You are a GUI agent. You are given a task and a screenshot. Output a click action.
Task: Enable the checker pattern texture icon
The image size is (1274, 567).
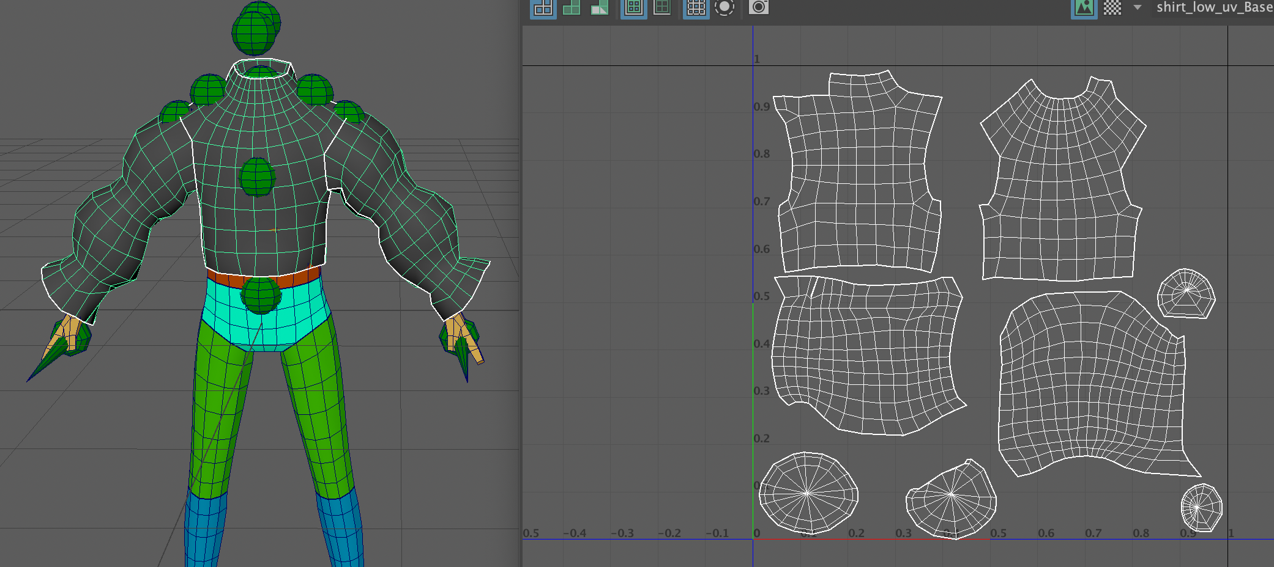[x=1112, y=8]
